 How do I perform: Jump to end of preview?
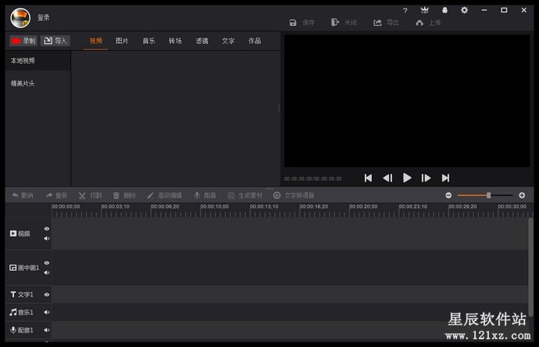click(x=446, y=178)
